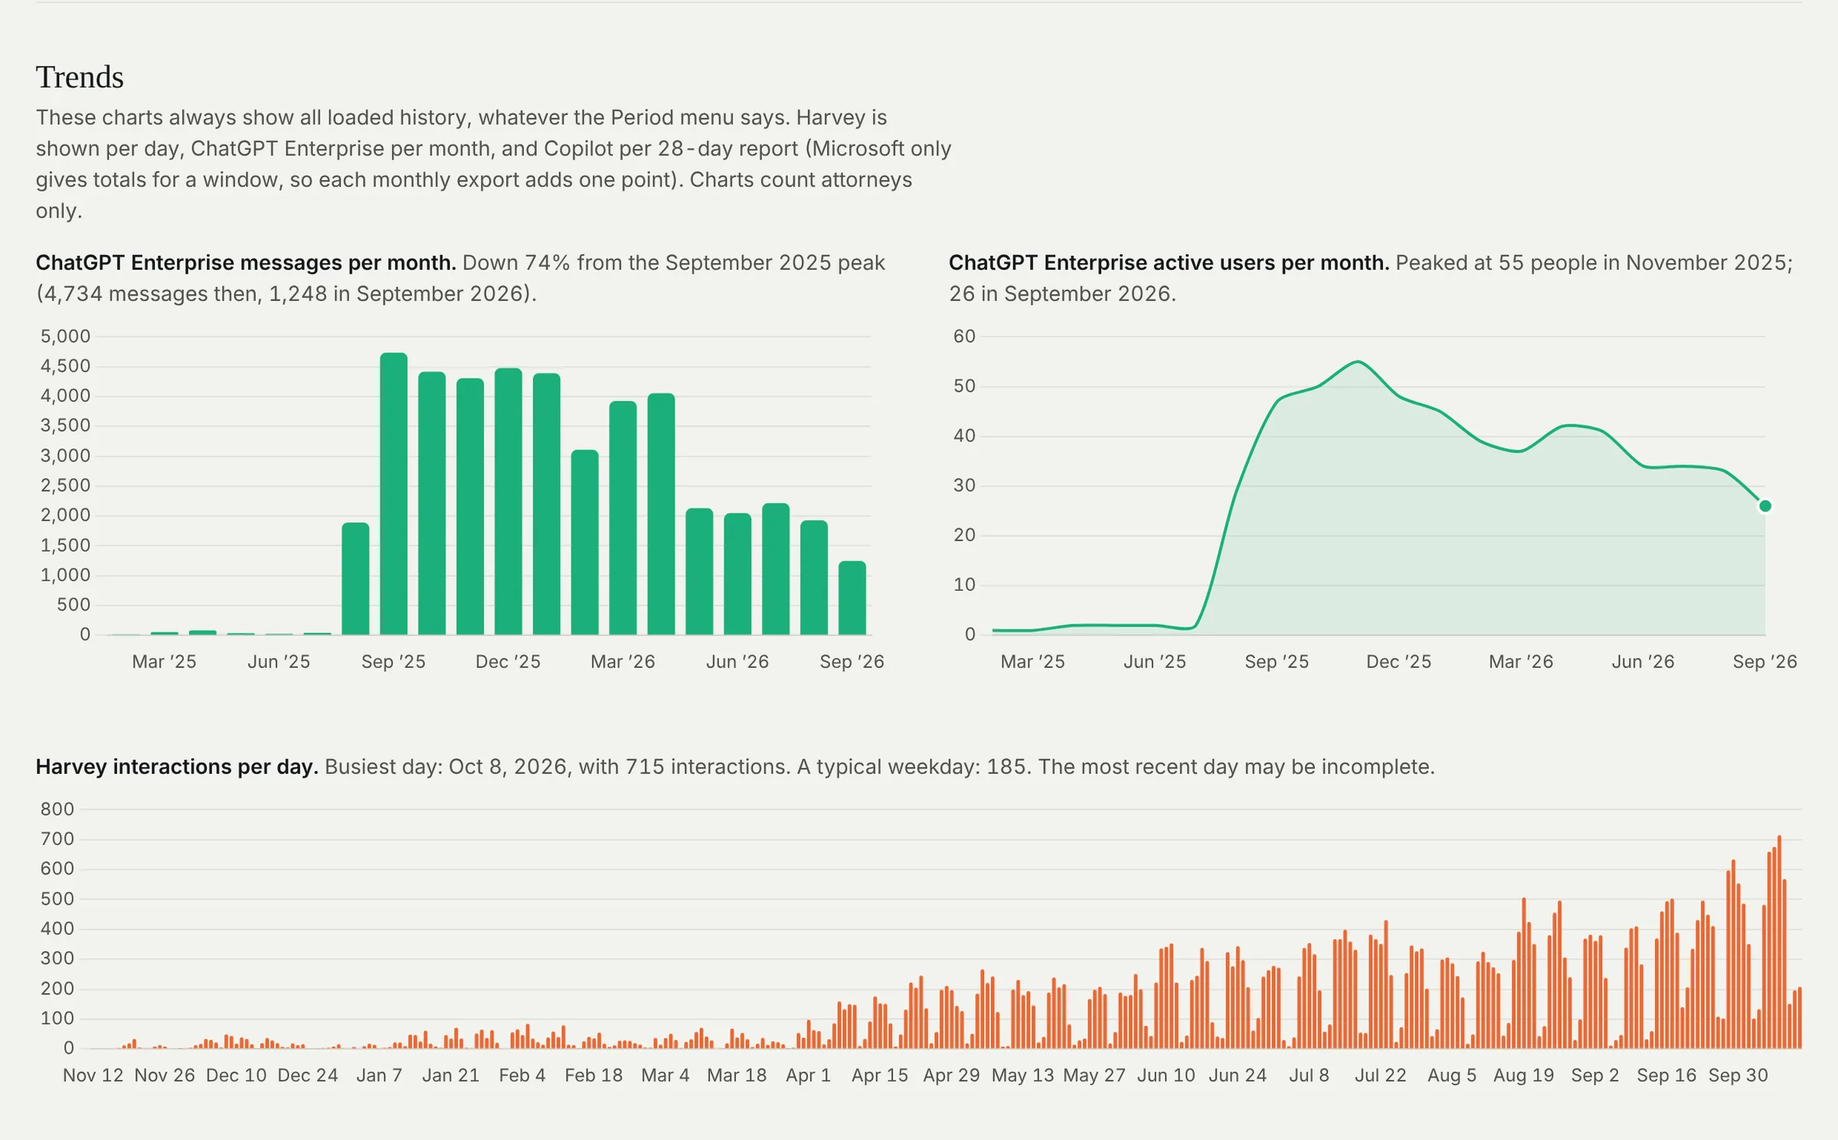This screenshot has width=1838, height=1140.
Task: Click the tallest Harvey bar near Oct 8
Action: 1779,942
